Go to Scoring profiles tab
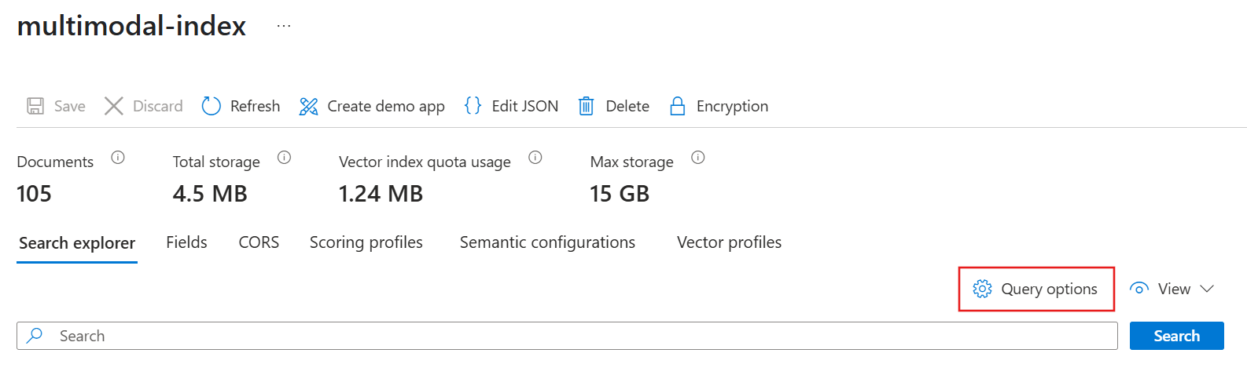Image resolution: width=1247 pixels, height=375 pixels. pos(366,242)
